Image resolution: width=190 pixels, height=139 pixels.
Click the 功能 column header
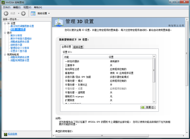click(85, 57)
